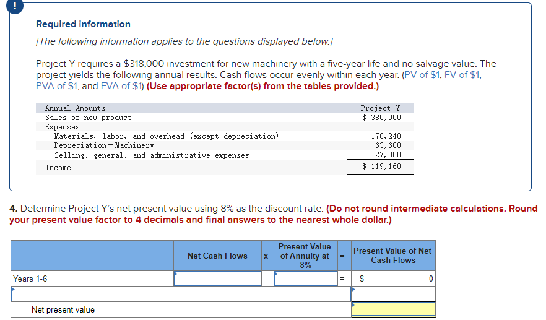Click the Present Value of Net Cash Flows header
Image resolution: width=546 pixels, height=320 pixels.
[x=392, y=256]
